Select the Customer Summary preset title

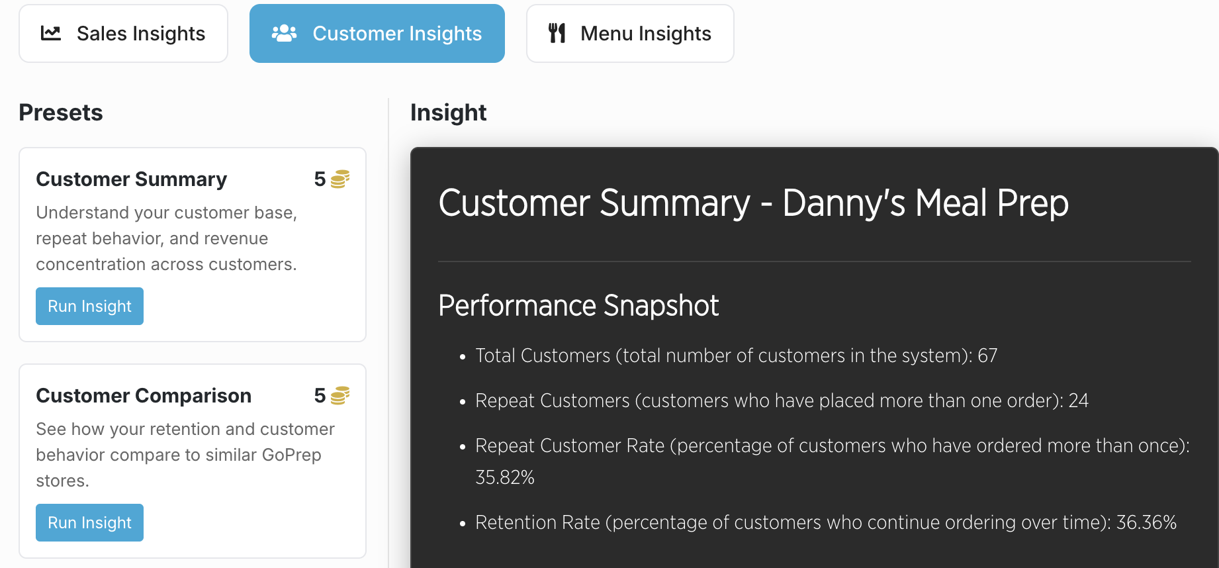[132, 179]
